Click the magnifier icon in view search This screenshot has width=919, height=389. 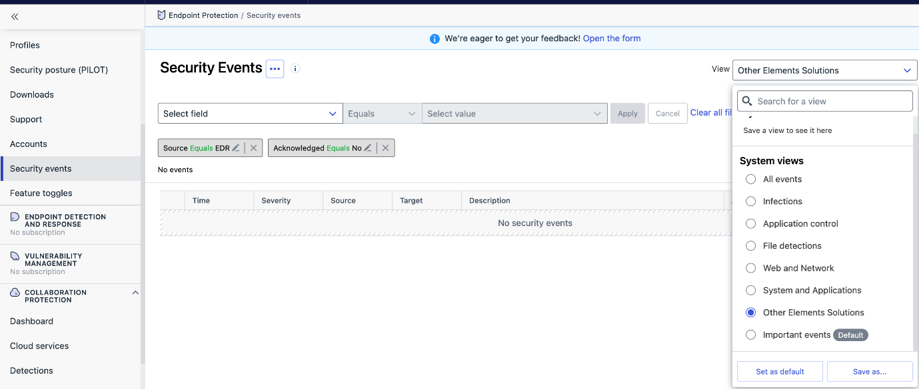[748, 101]
